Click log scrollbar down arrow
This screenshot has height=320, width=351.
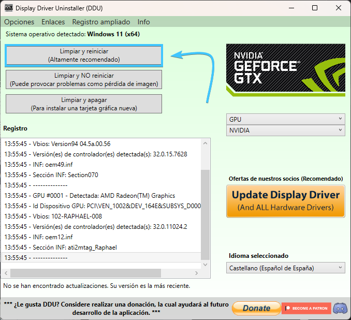click(206, 265)
